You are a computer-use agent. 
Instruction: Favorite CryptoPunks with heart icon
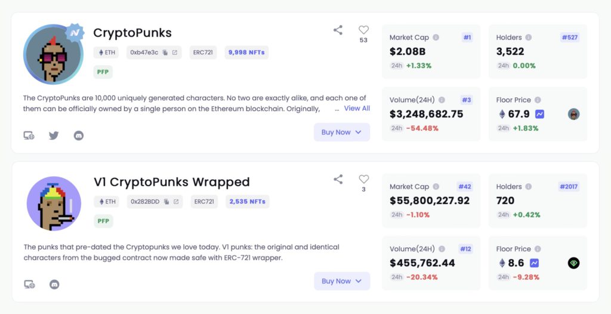click(x=363, y=30)
